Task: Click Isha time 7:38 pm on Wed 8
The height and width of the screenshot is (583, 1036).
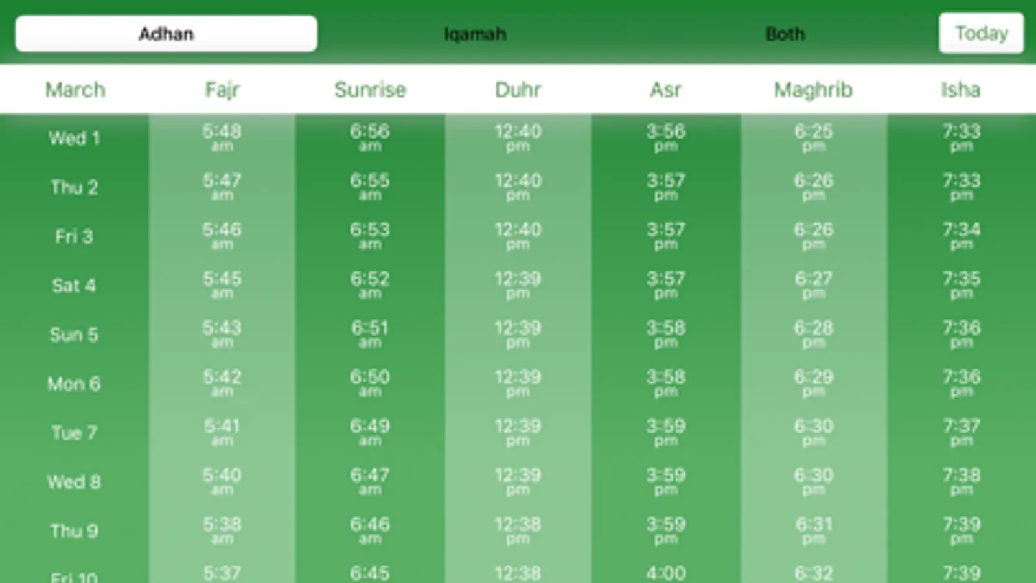Action: [961, 481]
